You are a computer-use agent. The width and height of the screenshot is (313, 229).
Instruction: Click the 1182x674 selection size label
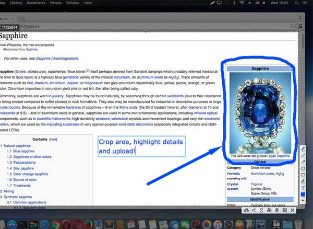9,27
